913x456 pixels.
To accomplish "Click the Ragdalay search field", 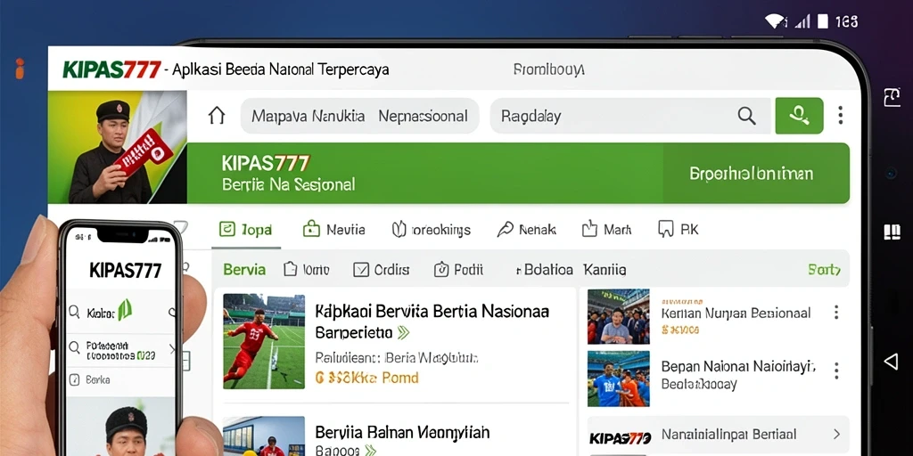I will [630, 116].
